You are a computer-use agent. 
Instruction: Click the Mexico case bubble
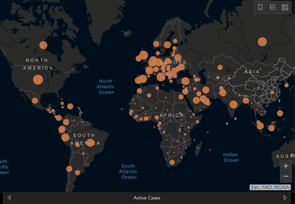tap(35, 101)
